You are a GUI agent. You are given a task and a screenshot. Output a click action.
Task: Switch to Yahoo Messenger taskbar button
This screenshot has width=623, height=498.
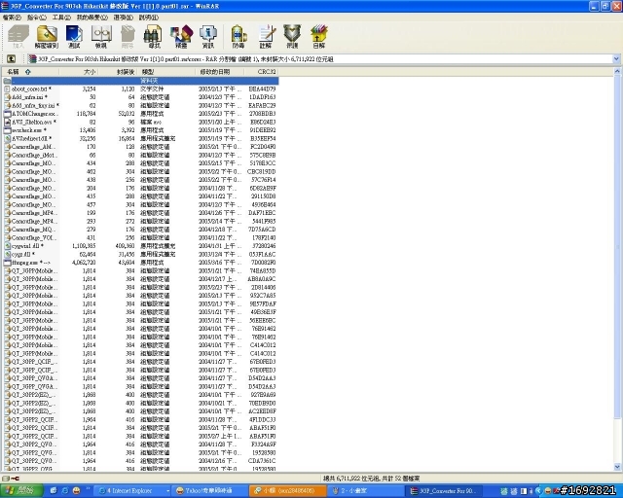(210, 491)
